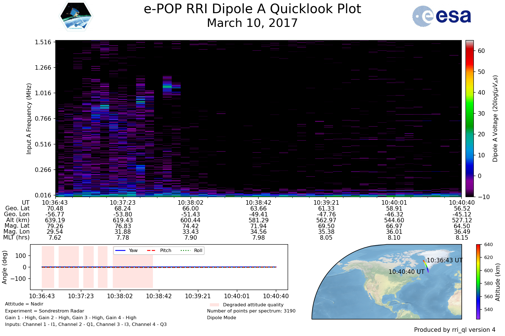Click the 10:39:21 tick on attitude plot
Image resolution: width=505 pixels, height=336 pixels.
coord(198,296)
